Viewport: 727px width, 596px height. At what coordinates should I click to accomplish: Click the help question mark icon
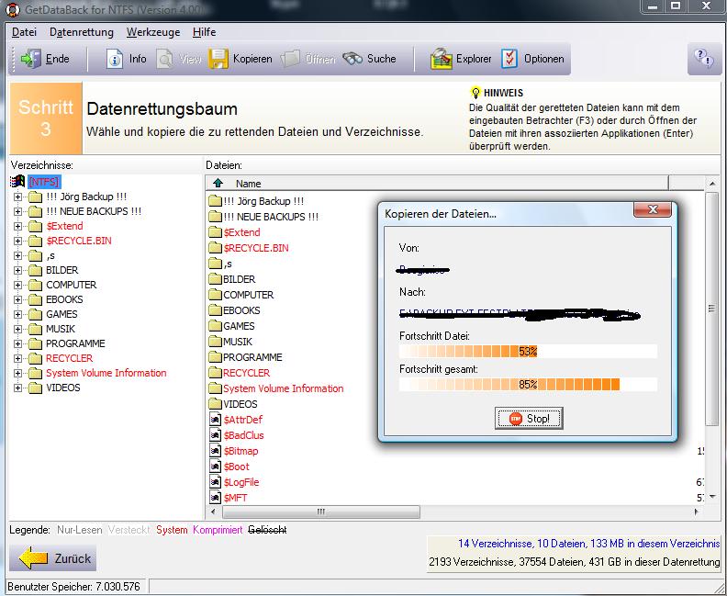coord(703,59)
